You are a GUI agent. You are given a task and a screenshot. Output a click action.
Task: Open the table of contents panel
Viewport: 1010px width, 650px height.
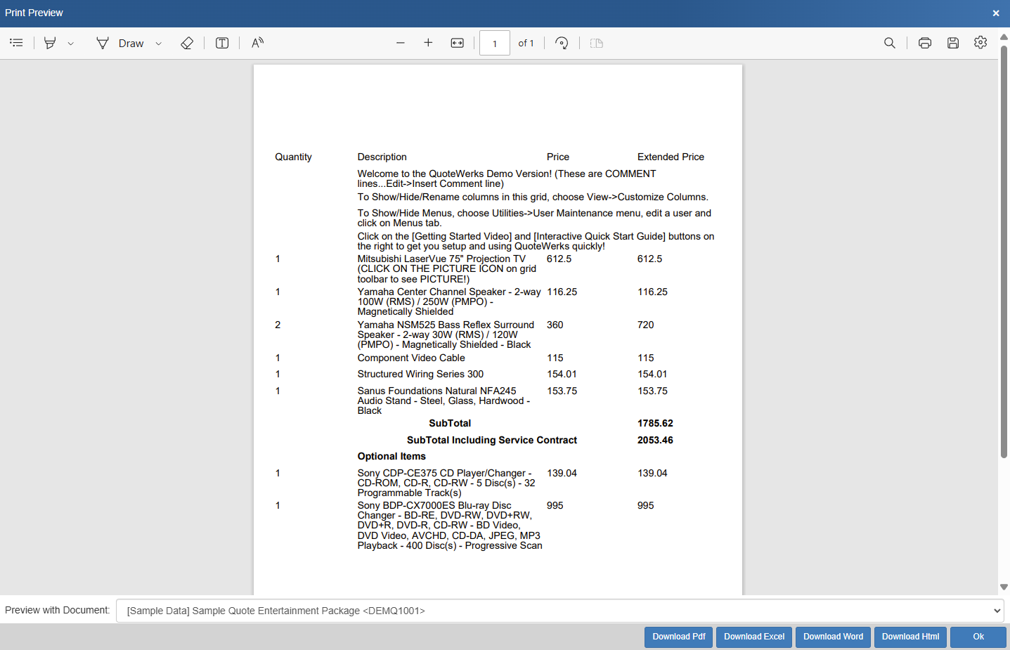click(x=16, y=43)
